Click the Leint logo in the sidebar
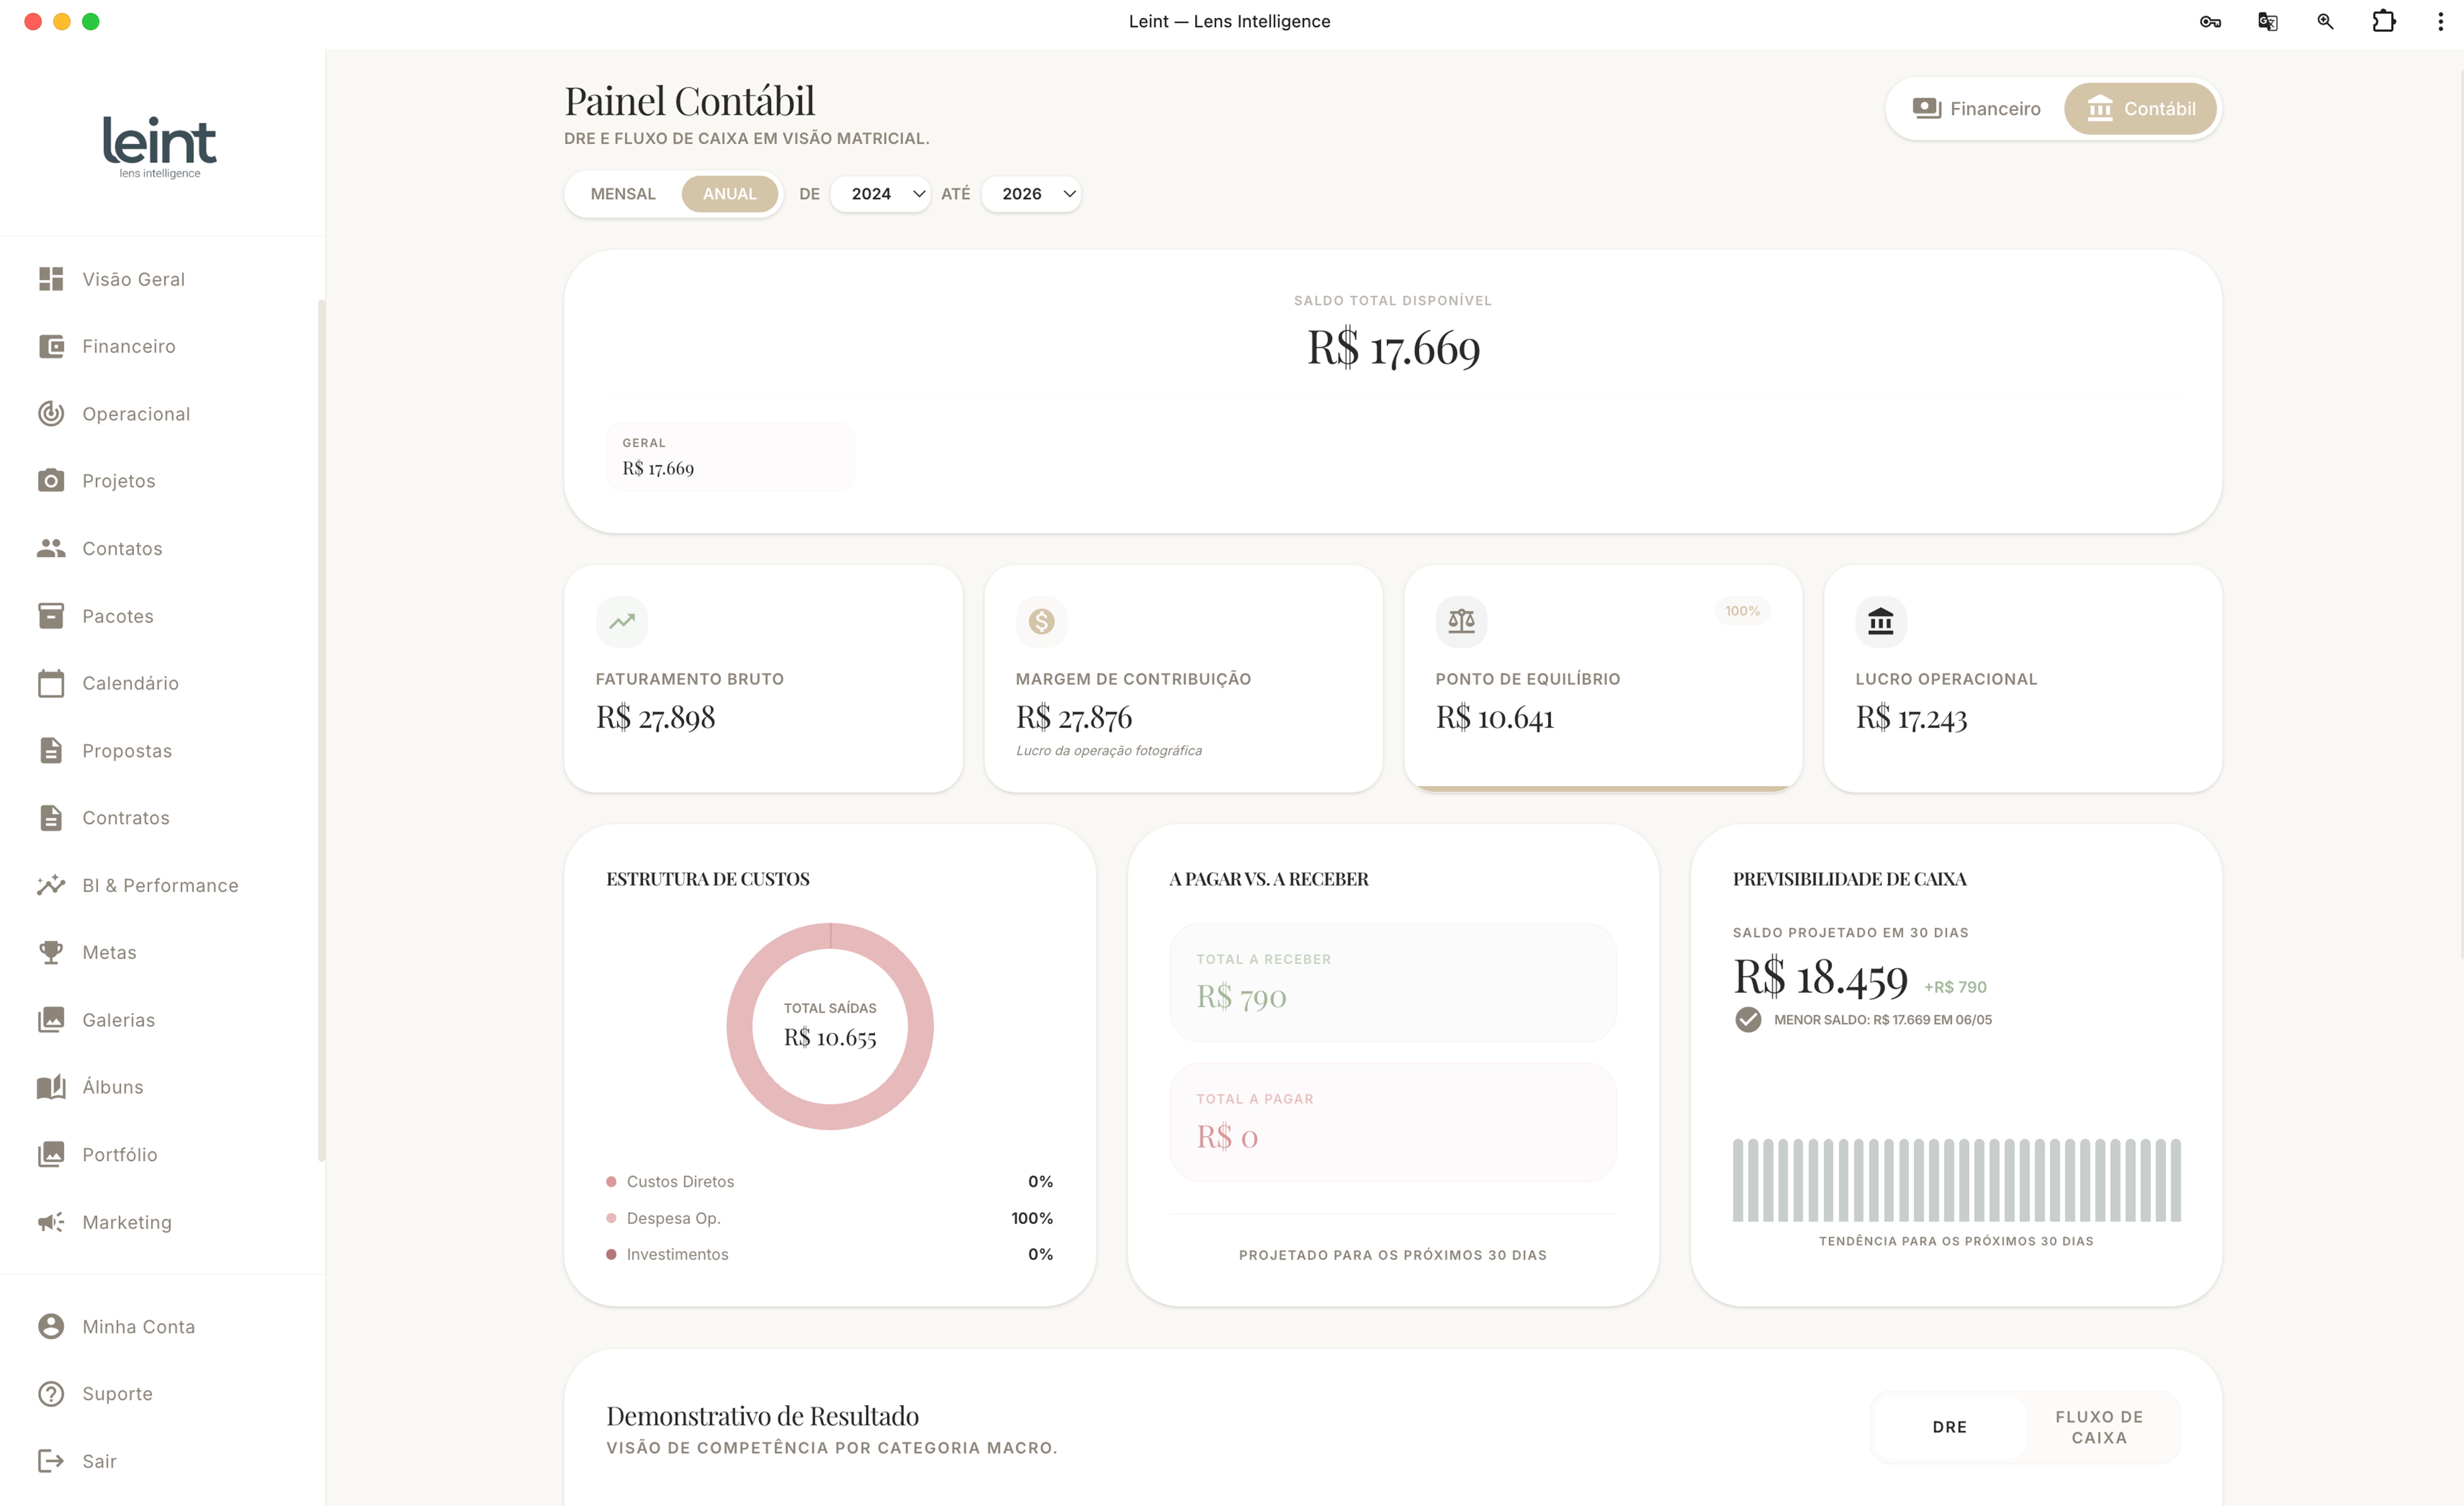This screenshot has width=2464, height=1506. click(x=160, y=147)
